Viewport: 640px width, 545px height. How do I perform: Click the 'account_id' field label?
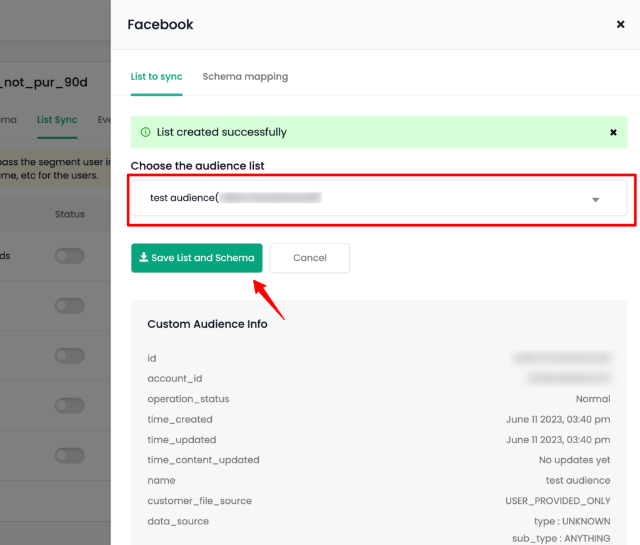(175, 379)
